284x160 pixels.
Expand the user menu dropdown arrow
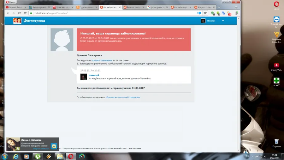(223, 21)
